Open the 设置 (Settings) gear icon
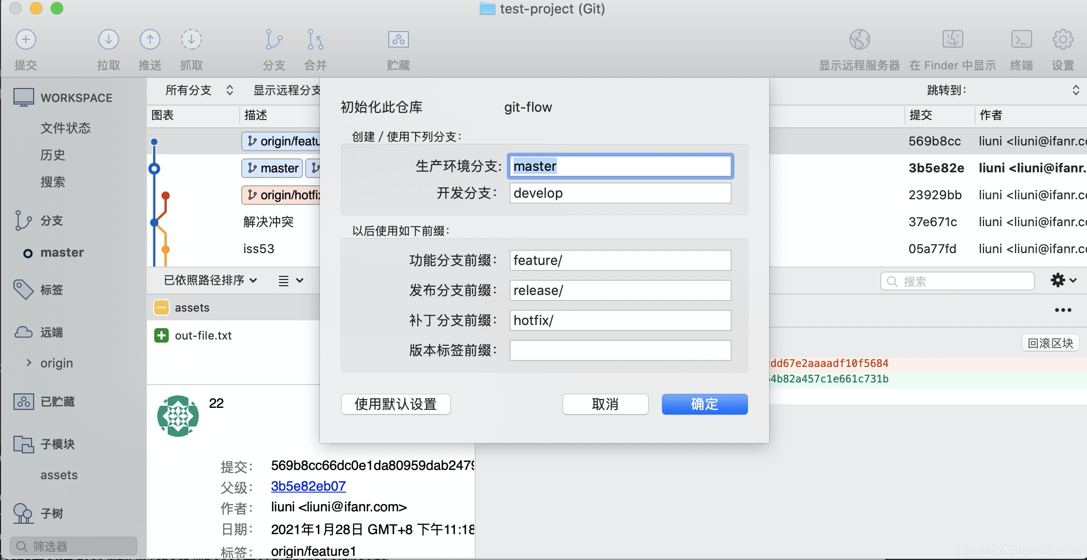1087x560 pixels. tap(1063, 40)
